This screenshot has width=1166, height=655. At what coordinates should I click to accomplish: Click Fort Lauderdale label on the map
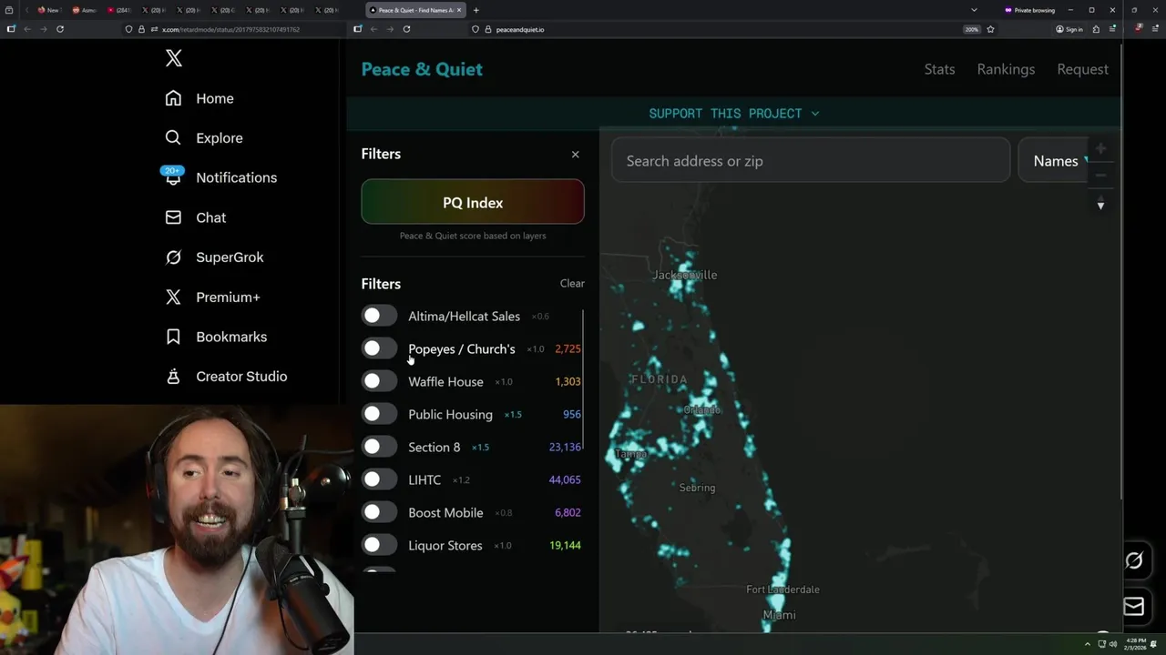click(x=782, y=589)
